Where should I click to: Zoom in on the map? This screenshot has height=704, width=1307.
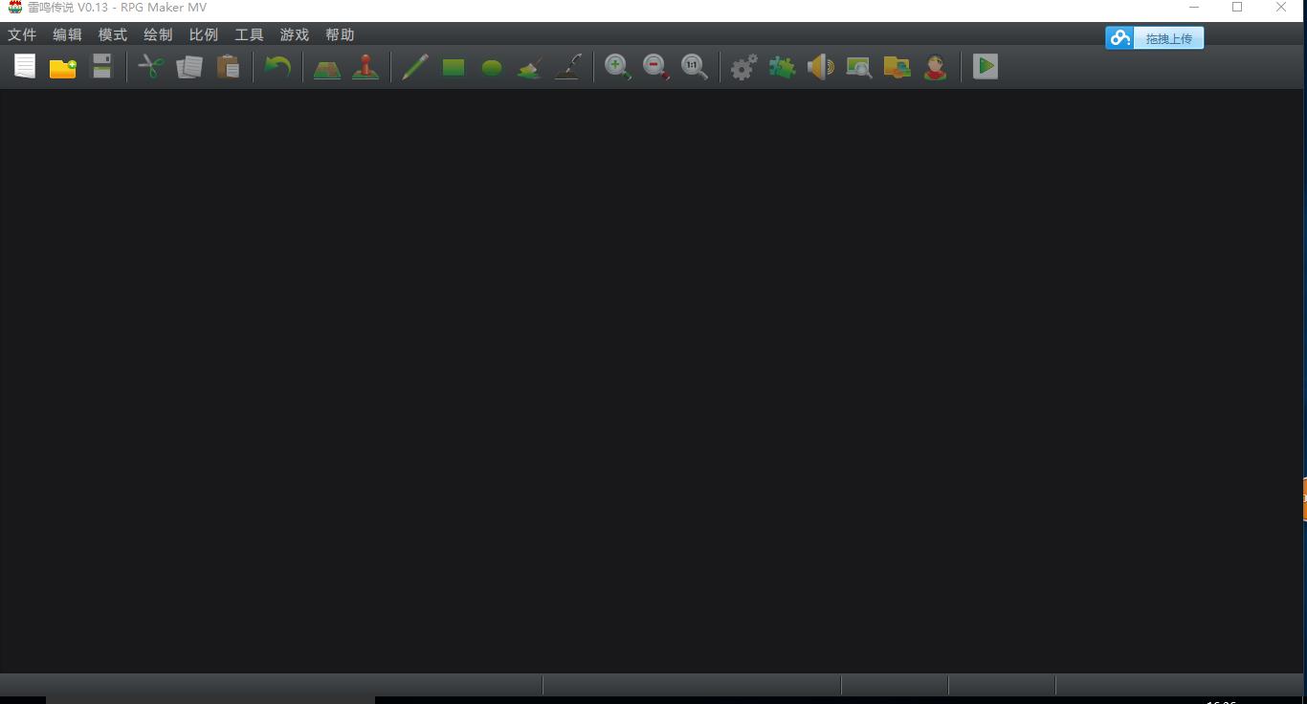pyautogui.click(x=618, y=67)
